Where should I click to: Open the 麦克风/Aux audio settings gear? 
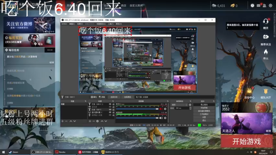point(165,109)
